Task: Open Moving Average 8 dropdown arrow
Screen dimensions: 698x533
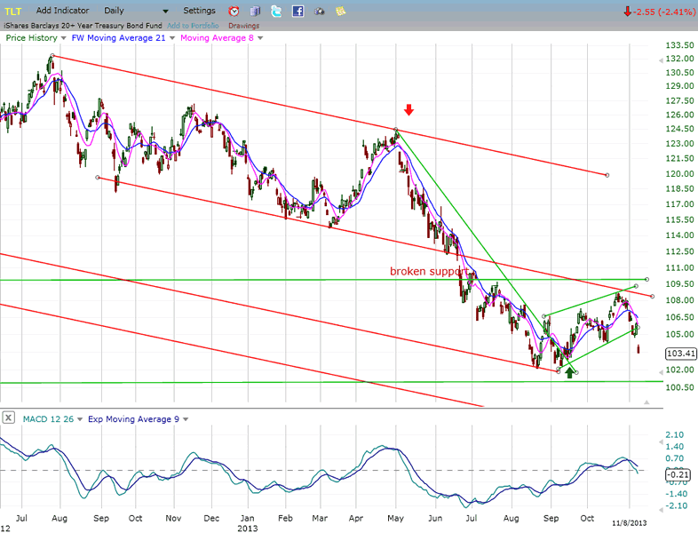Action: (x=260, y=38)
